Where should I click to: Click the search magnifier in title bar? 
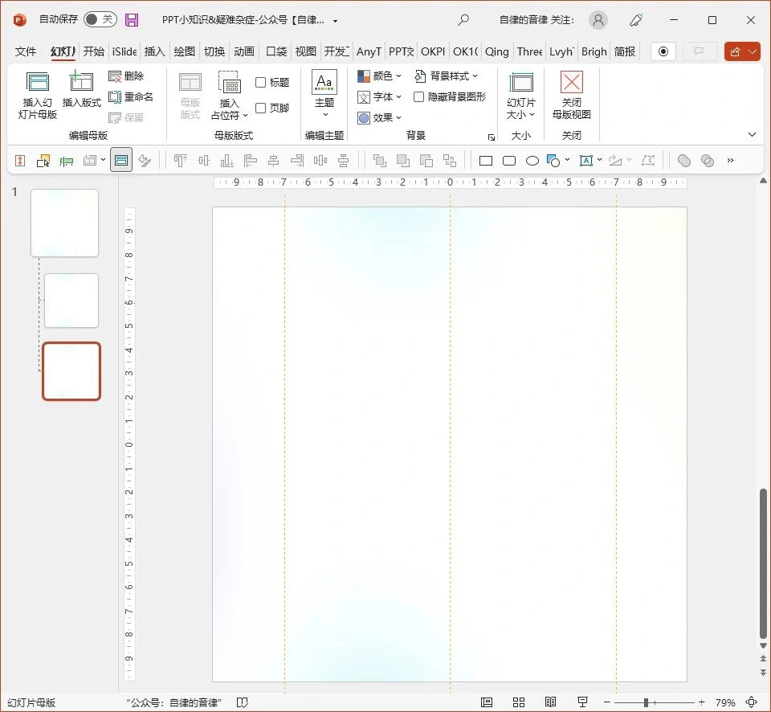463,20
